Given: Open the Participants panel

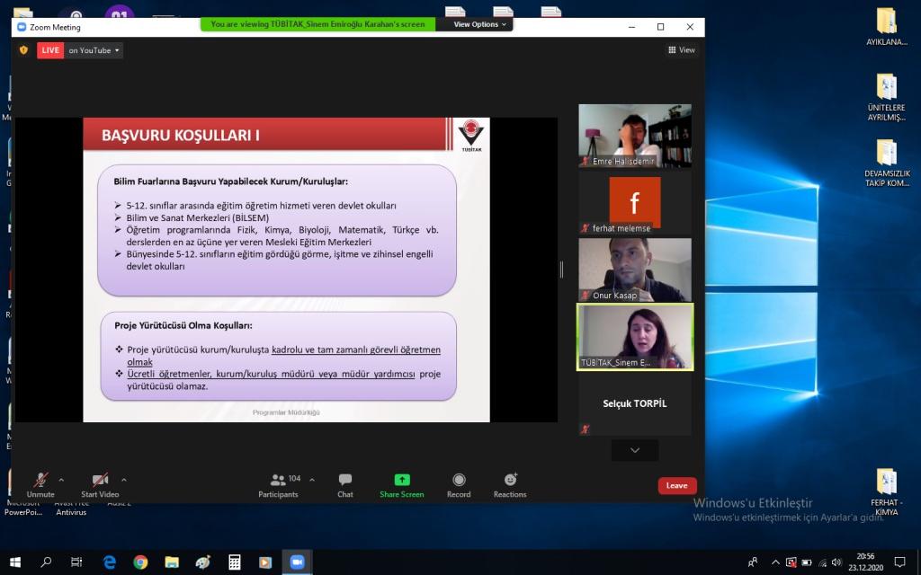Looking at the screenshot, I should 279,484.
